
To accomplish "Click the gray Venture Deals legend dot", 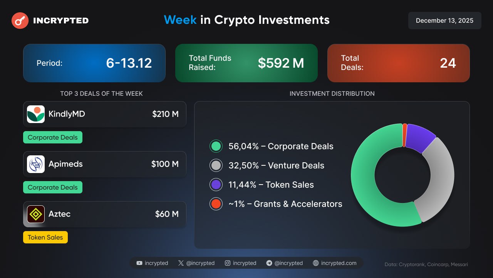I will pos(216,165).
